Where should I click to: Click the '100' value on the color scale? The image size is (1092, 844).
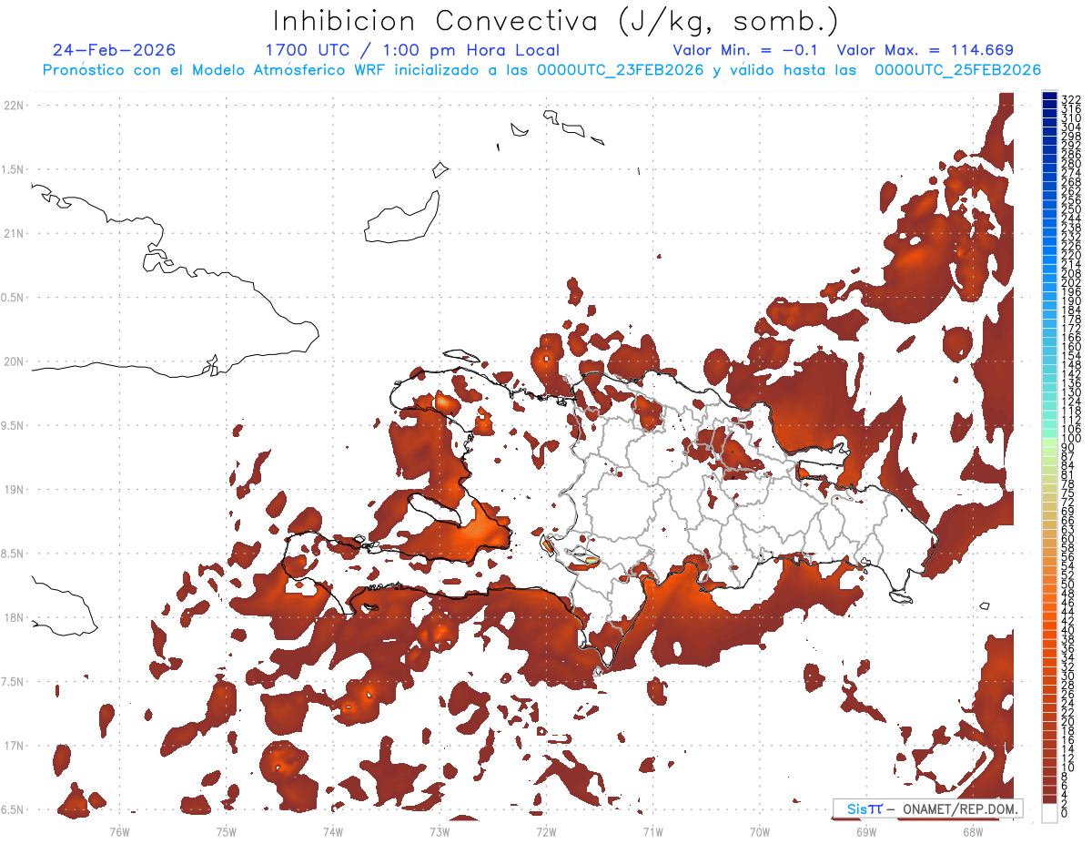(1071, 440)
